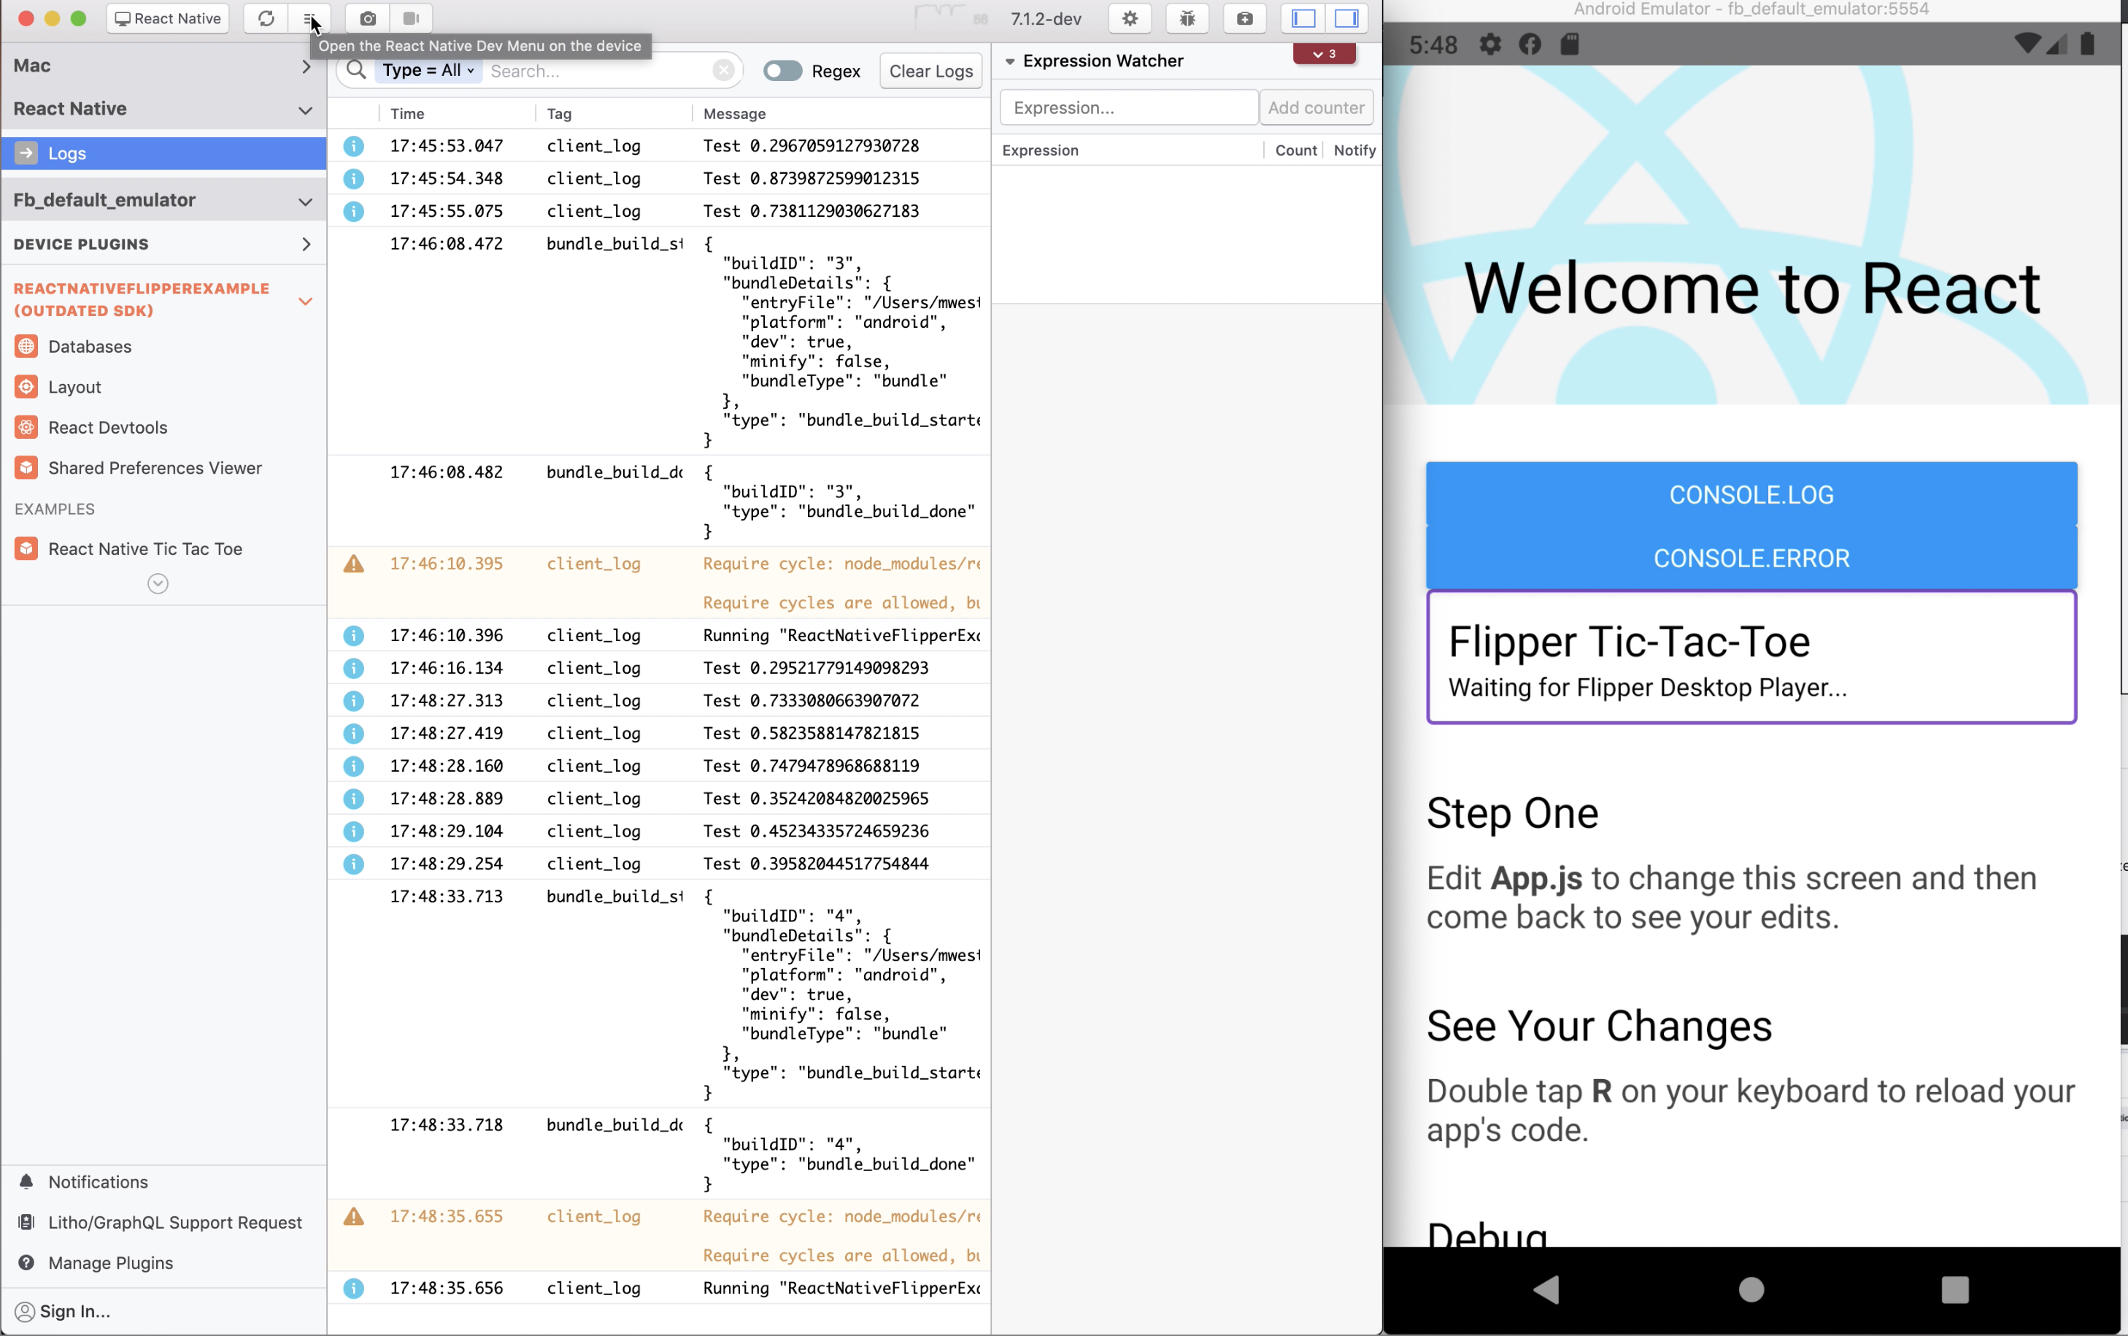Click the Clear Logs button
The width and height of the screenshot is (2128, 1336).
[930, 71]
